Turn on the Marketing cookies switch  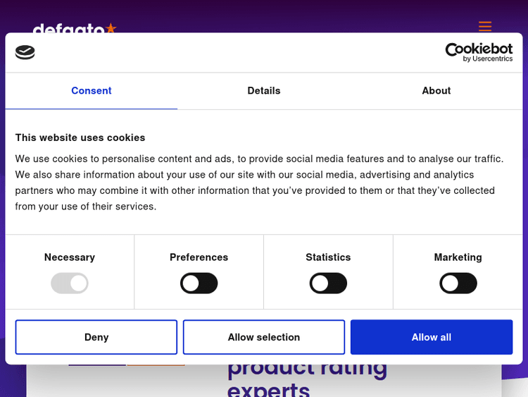(458, 283)
